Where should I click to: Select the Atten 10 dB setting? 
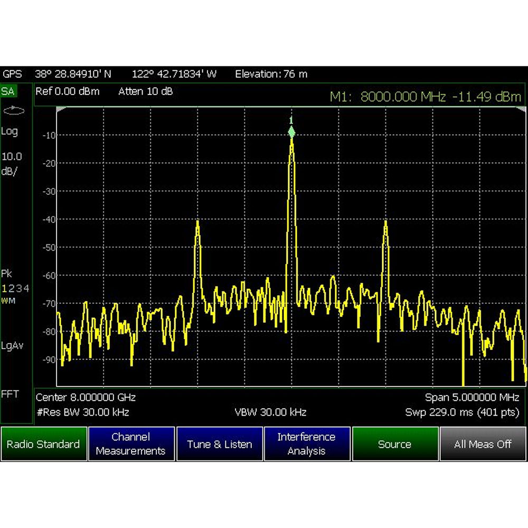[x=145, y=91]
